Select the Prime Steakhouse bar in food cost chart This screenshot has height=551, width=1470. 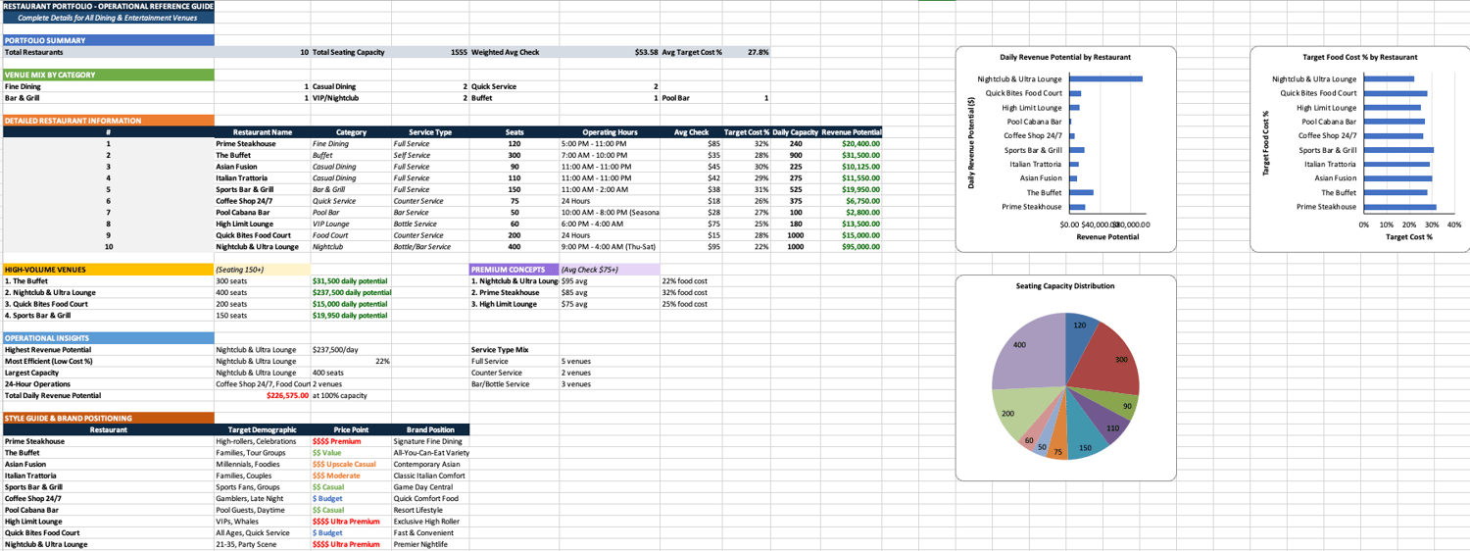click(1400, 207)
